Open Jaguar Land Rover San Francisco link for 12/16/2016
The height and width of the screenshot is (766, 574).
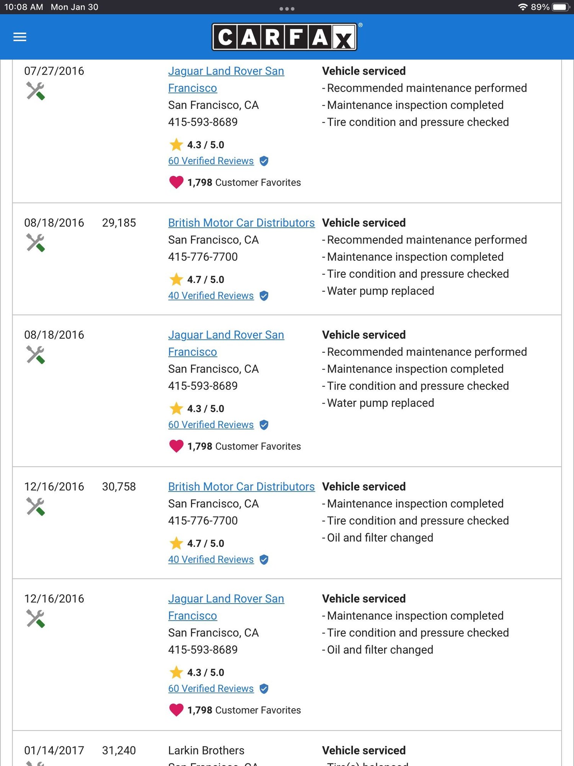pyautogui.click(x=226, y=607)
